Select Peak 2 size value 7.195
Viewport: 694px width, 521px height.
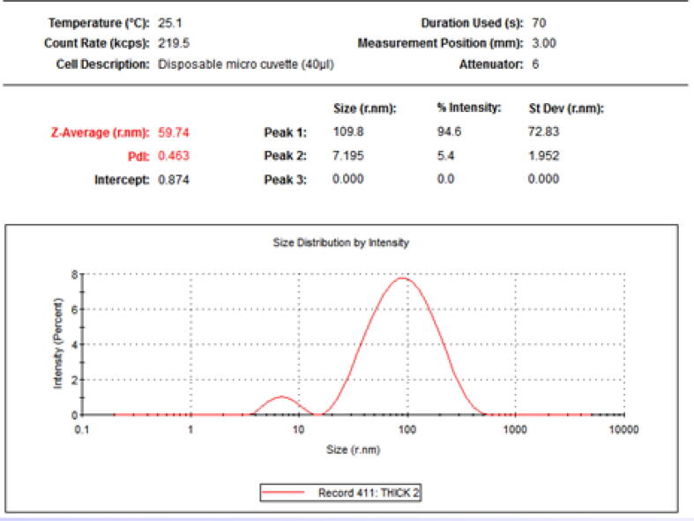coord(347,156)
